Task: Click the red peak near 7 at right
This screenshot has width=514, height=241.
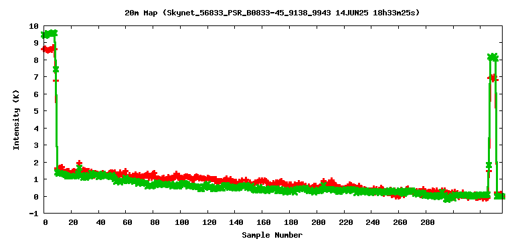Action: click(x=493, y=78)
